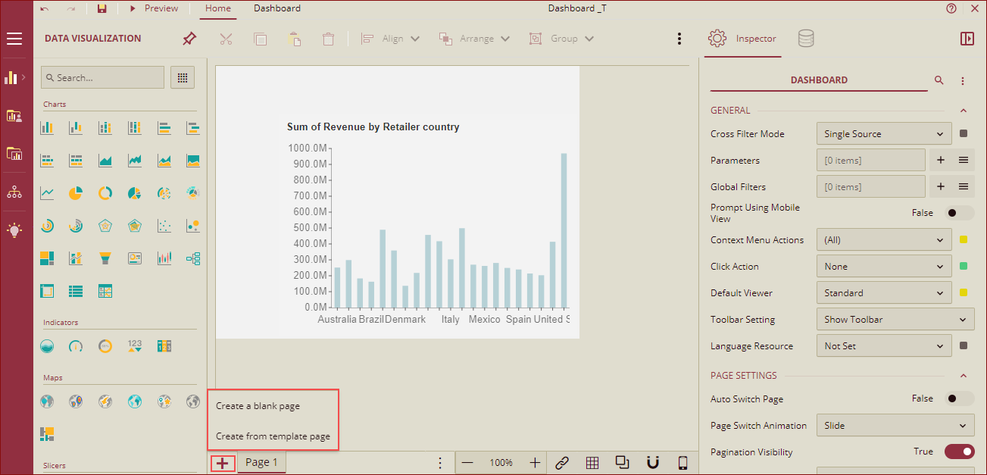Click the Preview button
The height and width of the screenshot is (475, 987).
point(155,8)
